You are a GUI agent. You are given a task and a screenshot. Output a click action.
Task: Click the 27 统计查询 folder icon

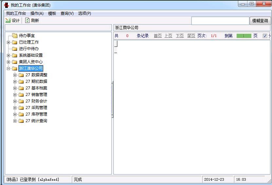pyautogui.click(x=21, y=121)
